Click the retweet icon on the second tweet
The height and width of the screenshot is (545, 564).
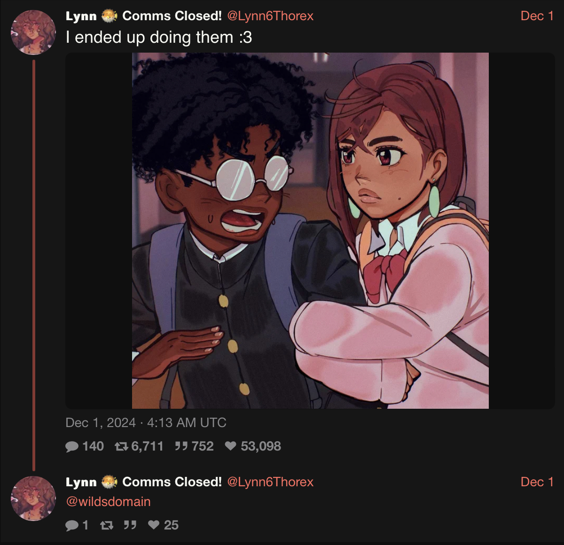[107, 525]
